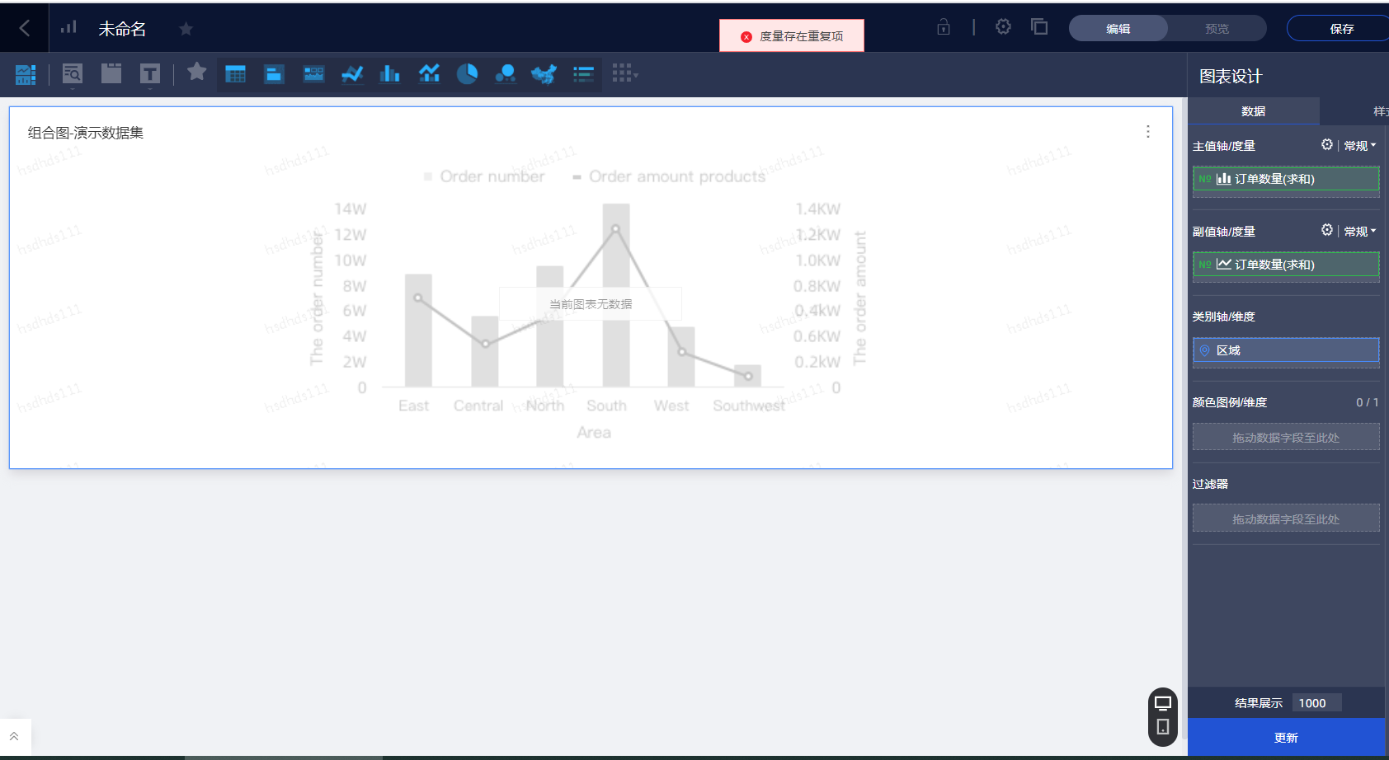The height and width of the screenshot is (760, 1389).
Task: Insert a bar chart from toolbar
Action: pos(389,74)
